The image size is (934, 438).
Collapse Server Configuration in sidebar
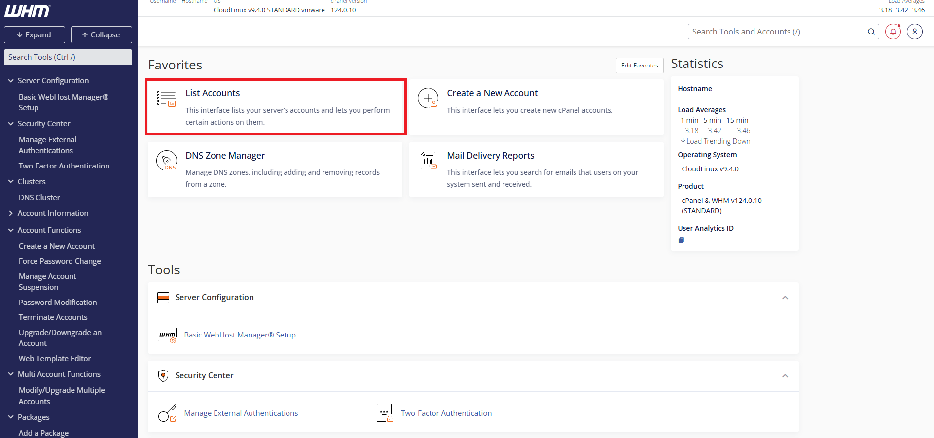point(11,81)
